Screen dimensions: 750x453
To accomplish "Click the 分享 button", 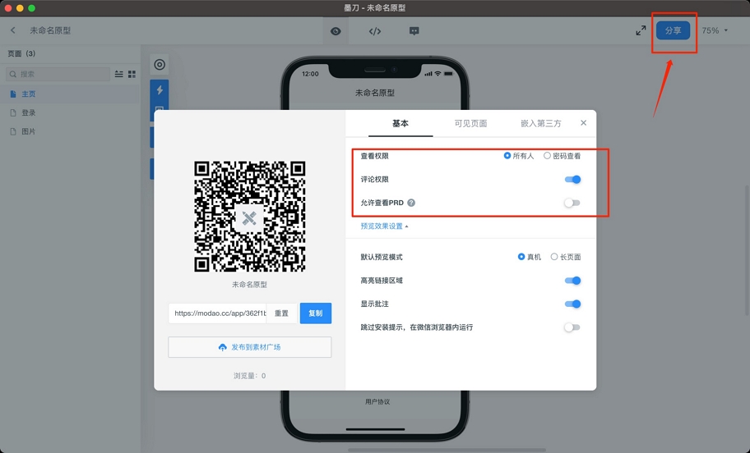I will click(673, 30).
